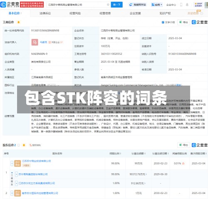Expand the 江苏苏宁优立方系统集成有限公司 row

pos(16,183)
